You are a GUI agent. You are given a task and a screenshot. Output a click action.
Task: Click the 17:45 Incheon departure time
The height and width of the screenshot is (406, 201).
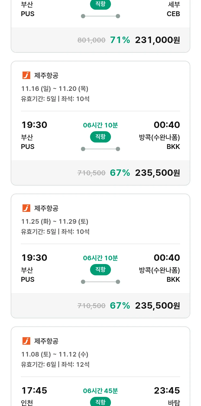[34, 390]
